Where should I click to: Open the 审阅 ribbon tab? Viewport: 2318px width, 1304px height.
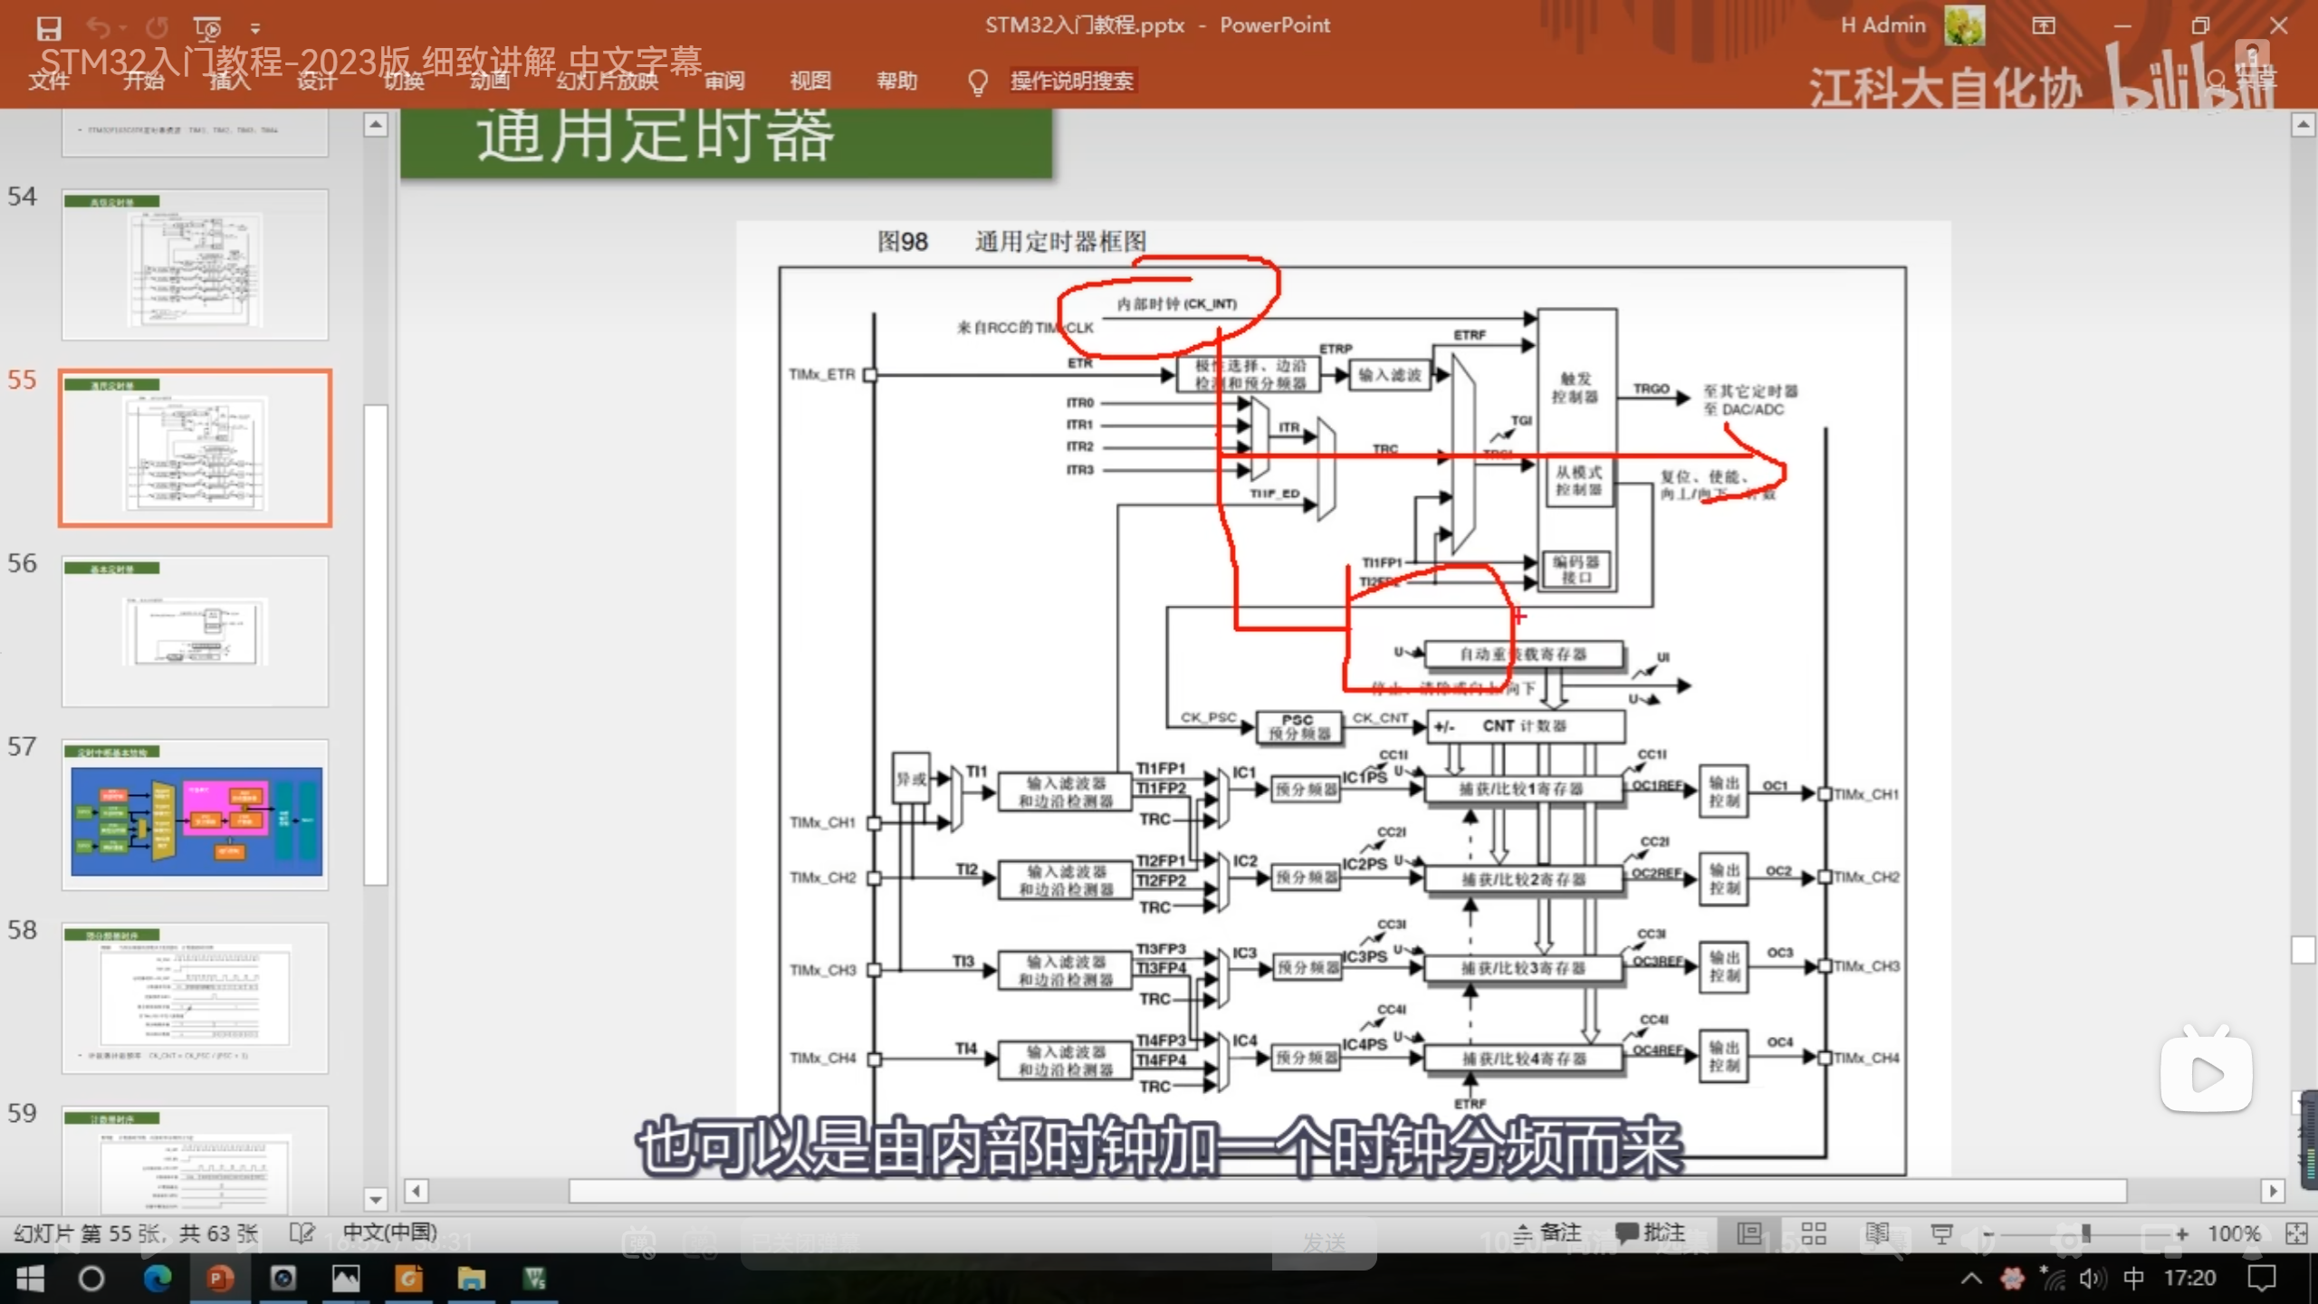(x=724, y=81)
